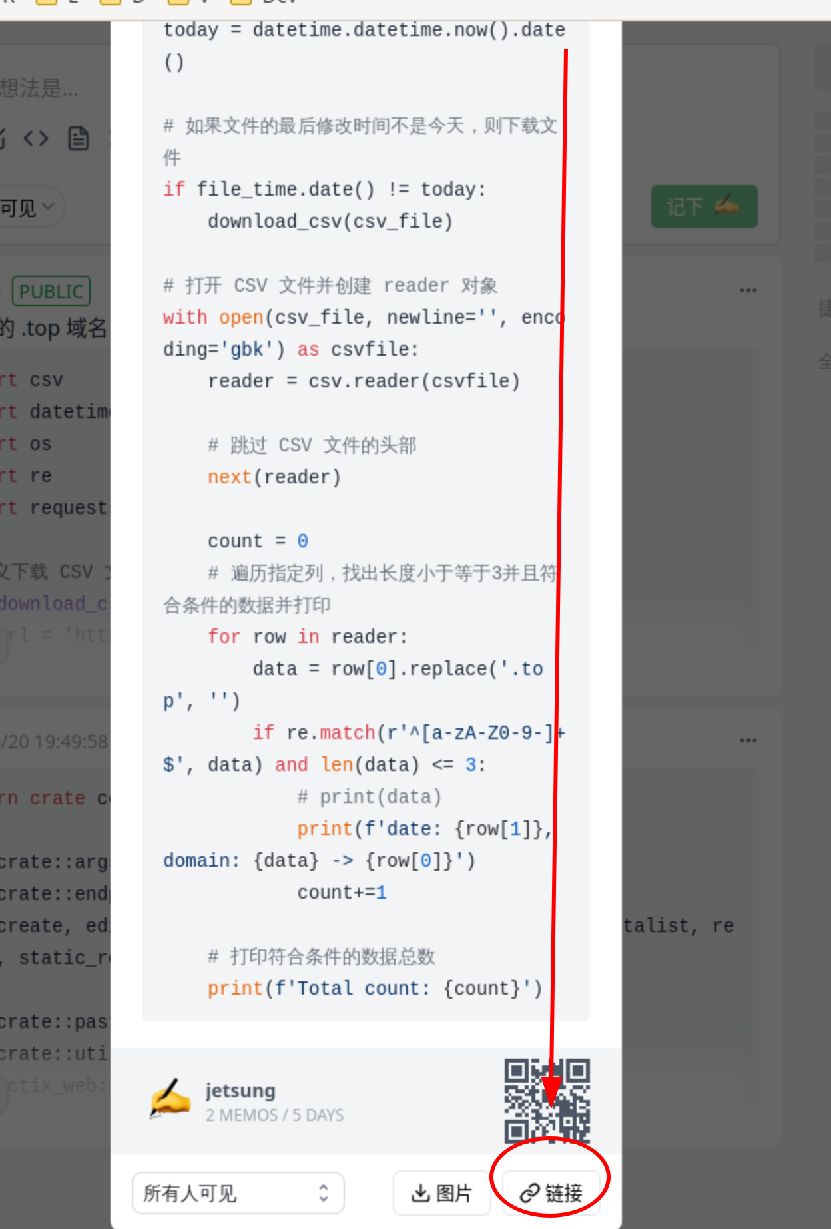The width and height of the screenshot is (831, 1229).
Task: Click the count+=1 code line
Action: pos(342,893)
